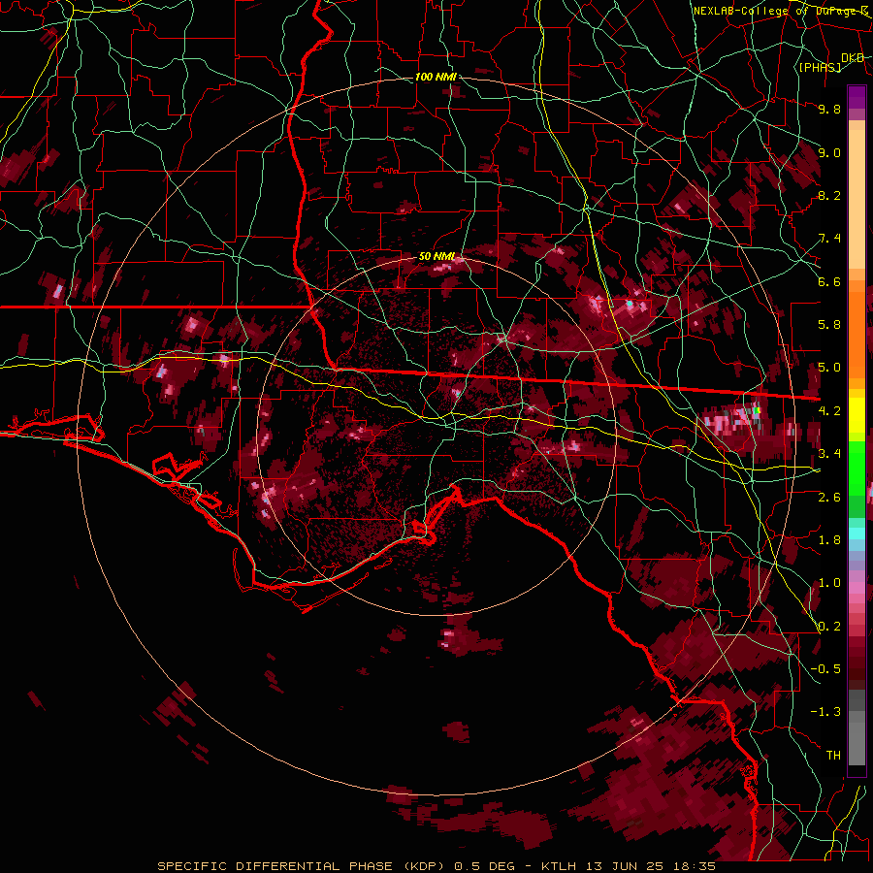Click the 1.8 scale label
Screen dimensions: 873x873
tap(829, 540)
